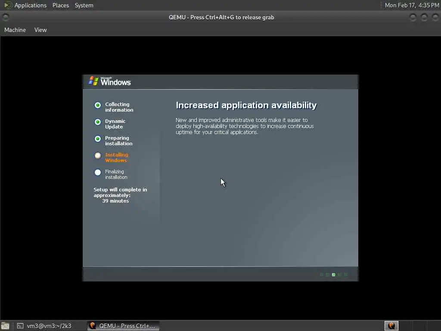
Task: Open the Places menu
Action: 60,5
